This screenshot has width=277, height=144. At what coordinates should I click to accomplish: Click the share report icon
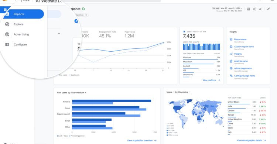pyautogui.click(x=254, y=9)
